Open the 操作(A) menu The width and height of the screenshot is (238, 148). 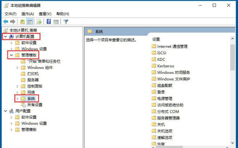(27, 14)
